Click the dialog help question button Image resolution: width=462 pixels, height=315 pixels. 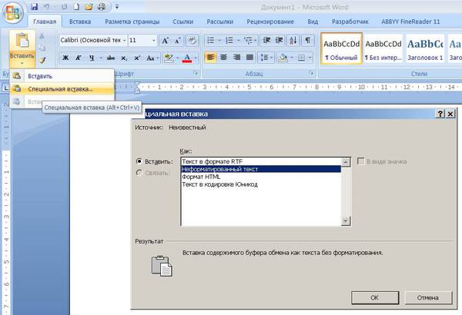click(x=440, y=114)
